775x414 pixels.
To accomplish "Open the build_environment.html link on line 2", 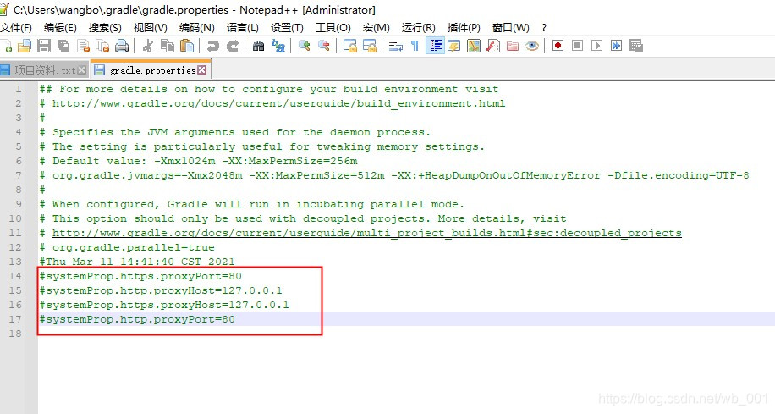I will tap(278, 103).
